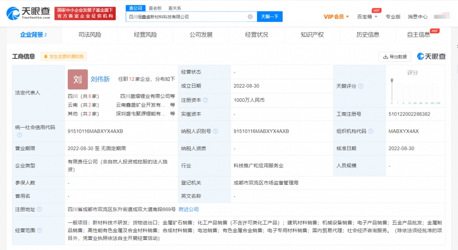Switch to the 经营状况 tab
Image resolution: width=458 pixels, height=250 pixels.
(256, 35)
